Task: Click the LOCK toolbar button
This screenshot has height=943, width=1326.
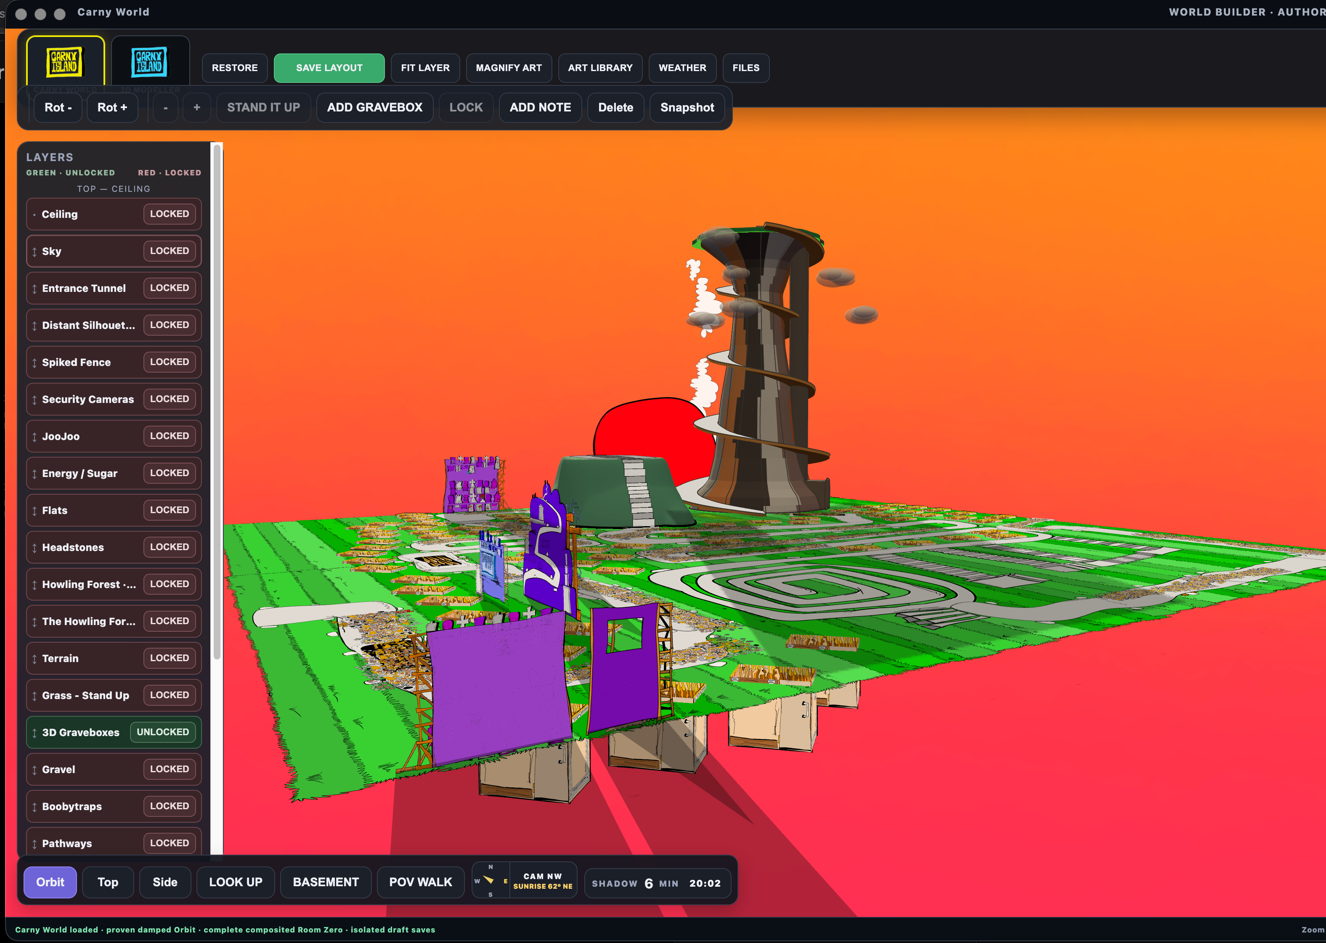Action: tap(466, 107)
